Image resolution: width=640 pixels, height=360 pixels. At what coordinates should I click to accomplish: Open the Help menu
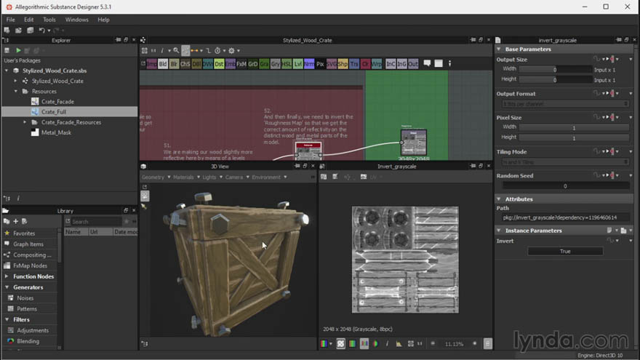pos(103,20)
